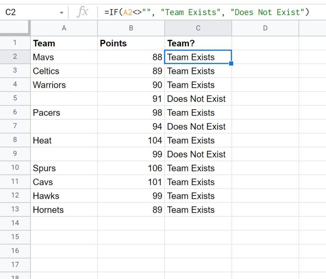Image resolution: width=326 pixels, height=279 pixels.
Task: Select row 17 header
Action: [15, 265]
